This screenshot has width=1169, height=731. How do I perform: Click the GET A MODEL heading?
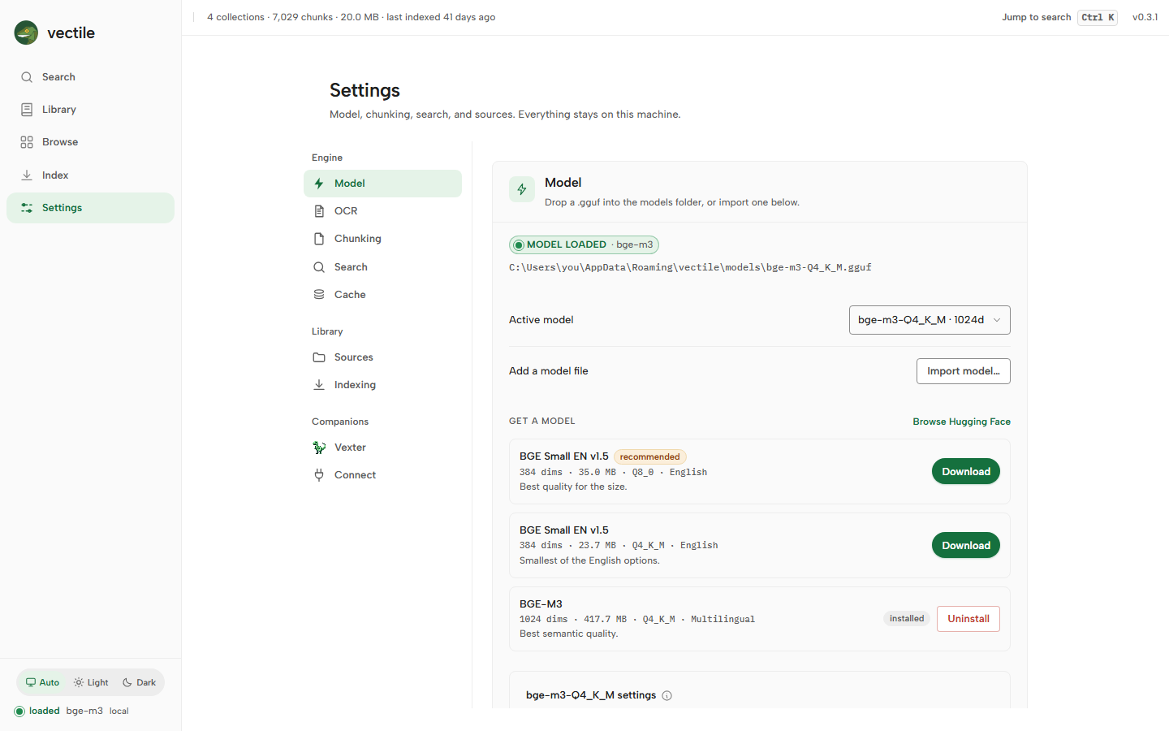point(541,422)
